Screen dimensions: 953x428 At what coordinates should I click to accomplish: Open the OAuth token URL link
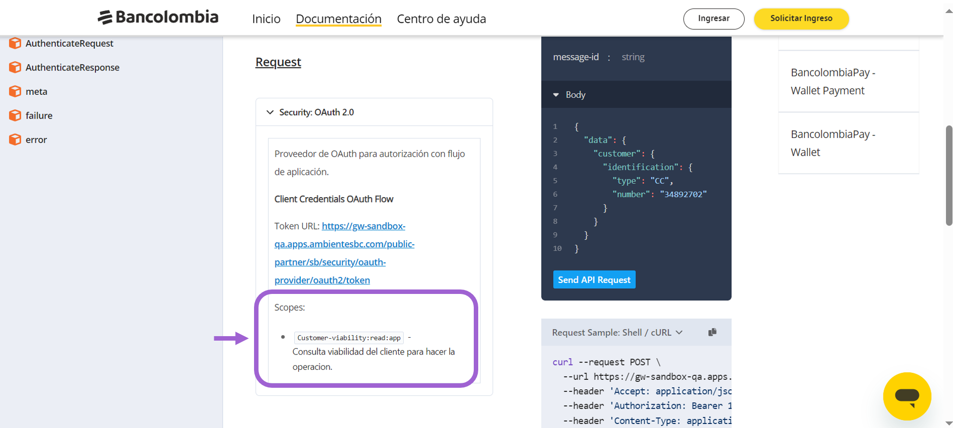[x=345, y=253]
